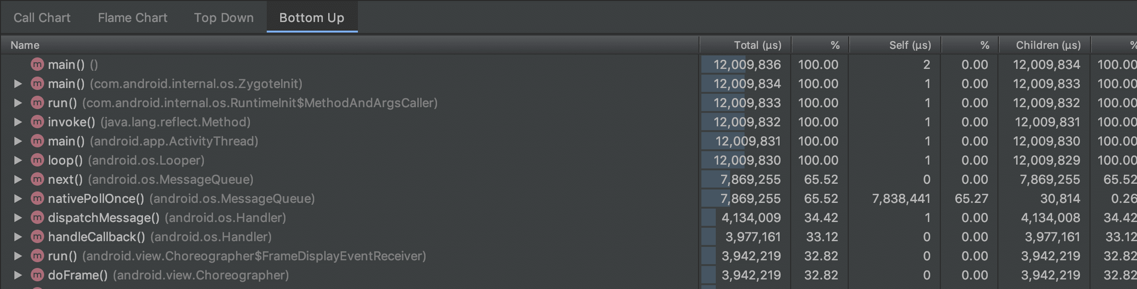Expand the doFrame() Choreographer node

18,275
